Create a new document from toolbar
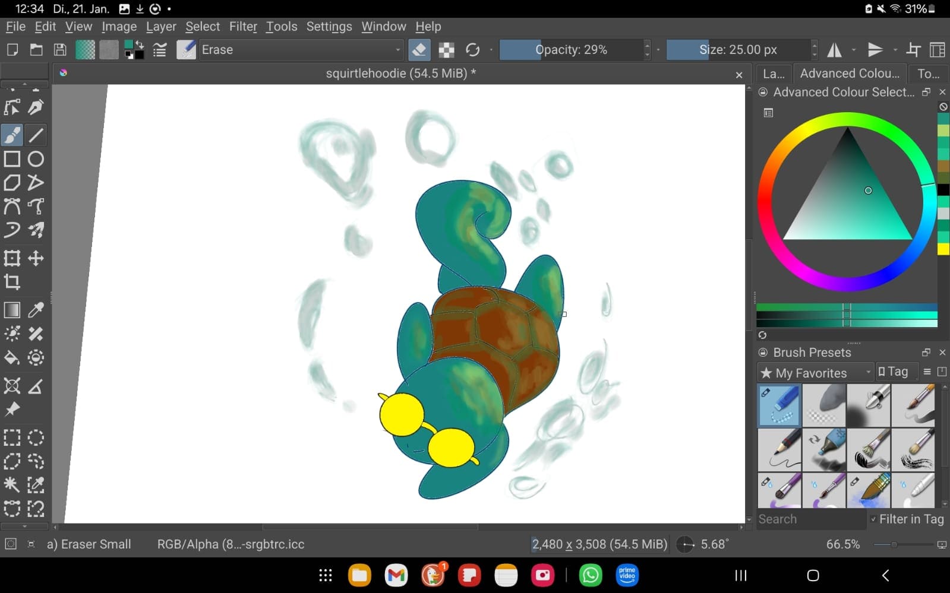Screen dimensions: 950x593 point(12,50)
